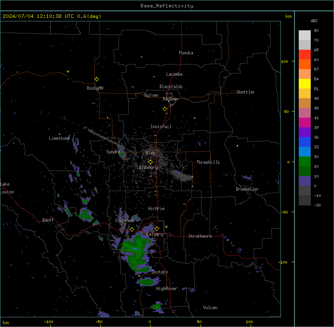Image resolution: width=334 pixels, height=327 pixels.
Task: Click the white caret marker left of Lacombe
Action: click(154, 77)
